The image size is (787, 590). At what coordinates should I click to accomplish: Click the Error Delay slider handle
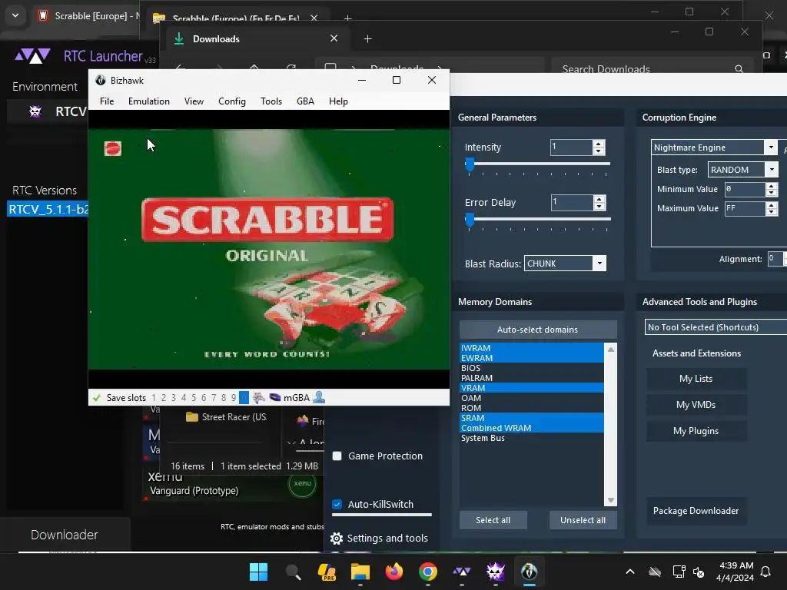coord(470,220)
